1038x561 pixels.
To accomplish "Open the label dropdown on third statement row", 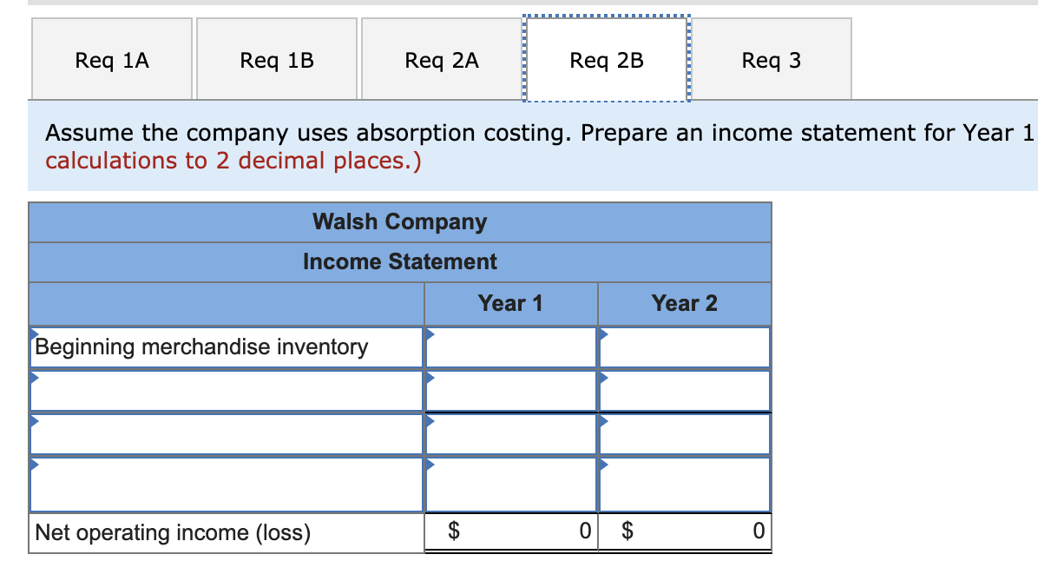I will (x=35, y=421).
